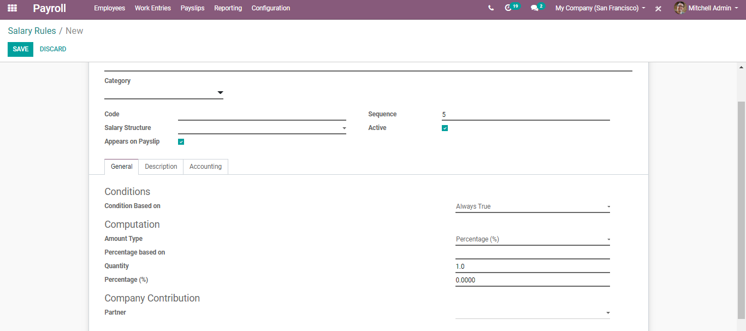Viewport: 746px width, 331px height.
Task: Open the Salary Structure dropdown
Action: pyautogui.click(x=262, y=128)
